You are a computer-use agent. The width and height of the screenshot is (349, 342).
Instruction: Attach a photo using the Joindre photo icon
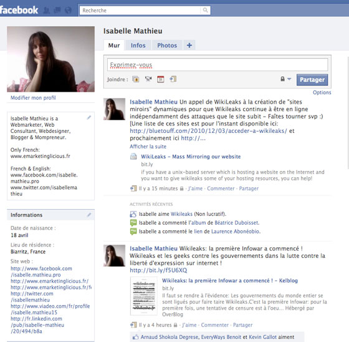click(x=136, y=79)
